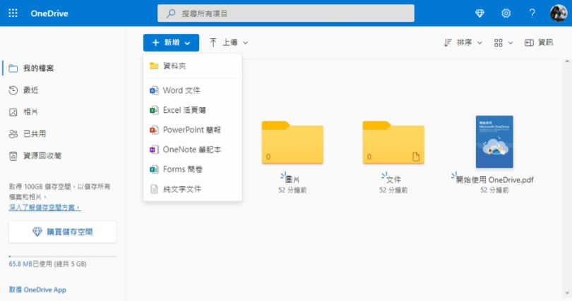Image resolution: width=572 pixels, height=301 pixels.
Task: Click the PowerPoint icon in the menu
Action: click(x=154, y=130)
